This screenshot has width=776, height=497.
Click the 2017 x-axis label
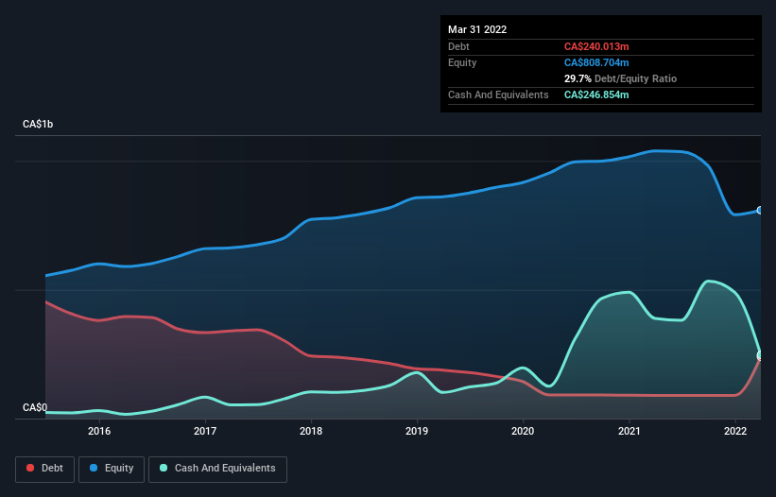205,431
